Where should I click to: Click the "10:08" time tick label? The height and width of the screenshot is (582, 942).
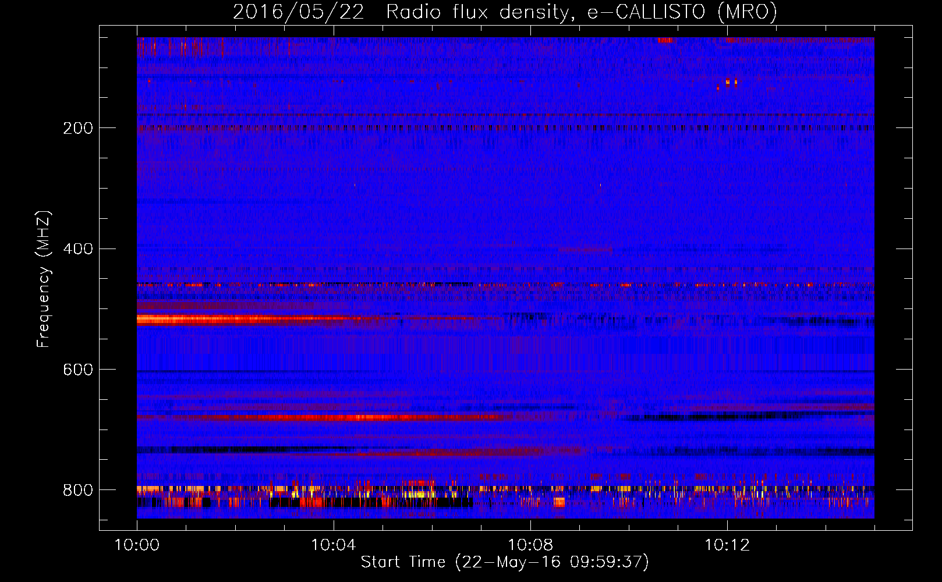point(530,545)
